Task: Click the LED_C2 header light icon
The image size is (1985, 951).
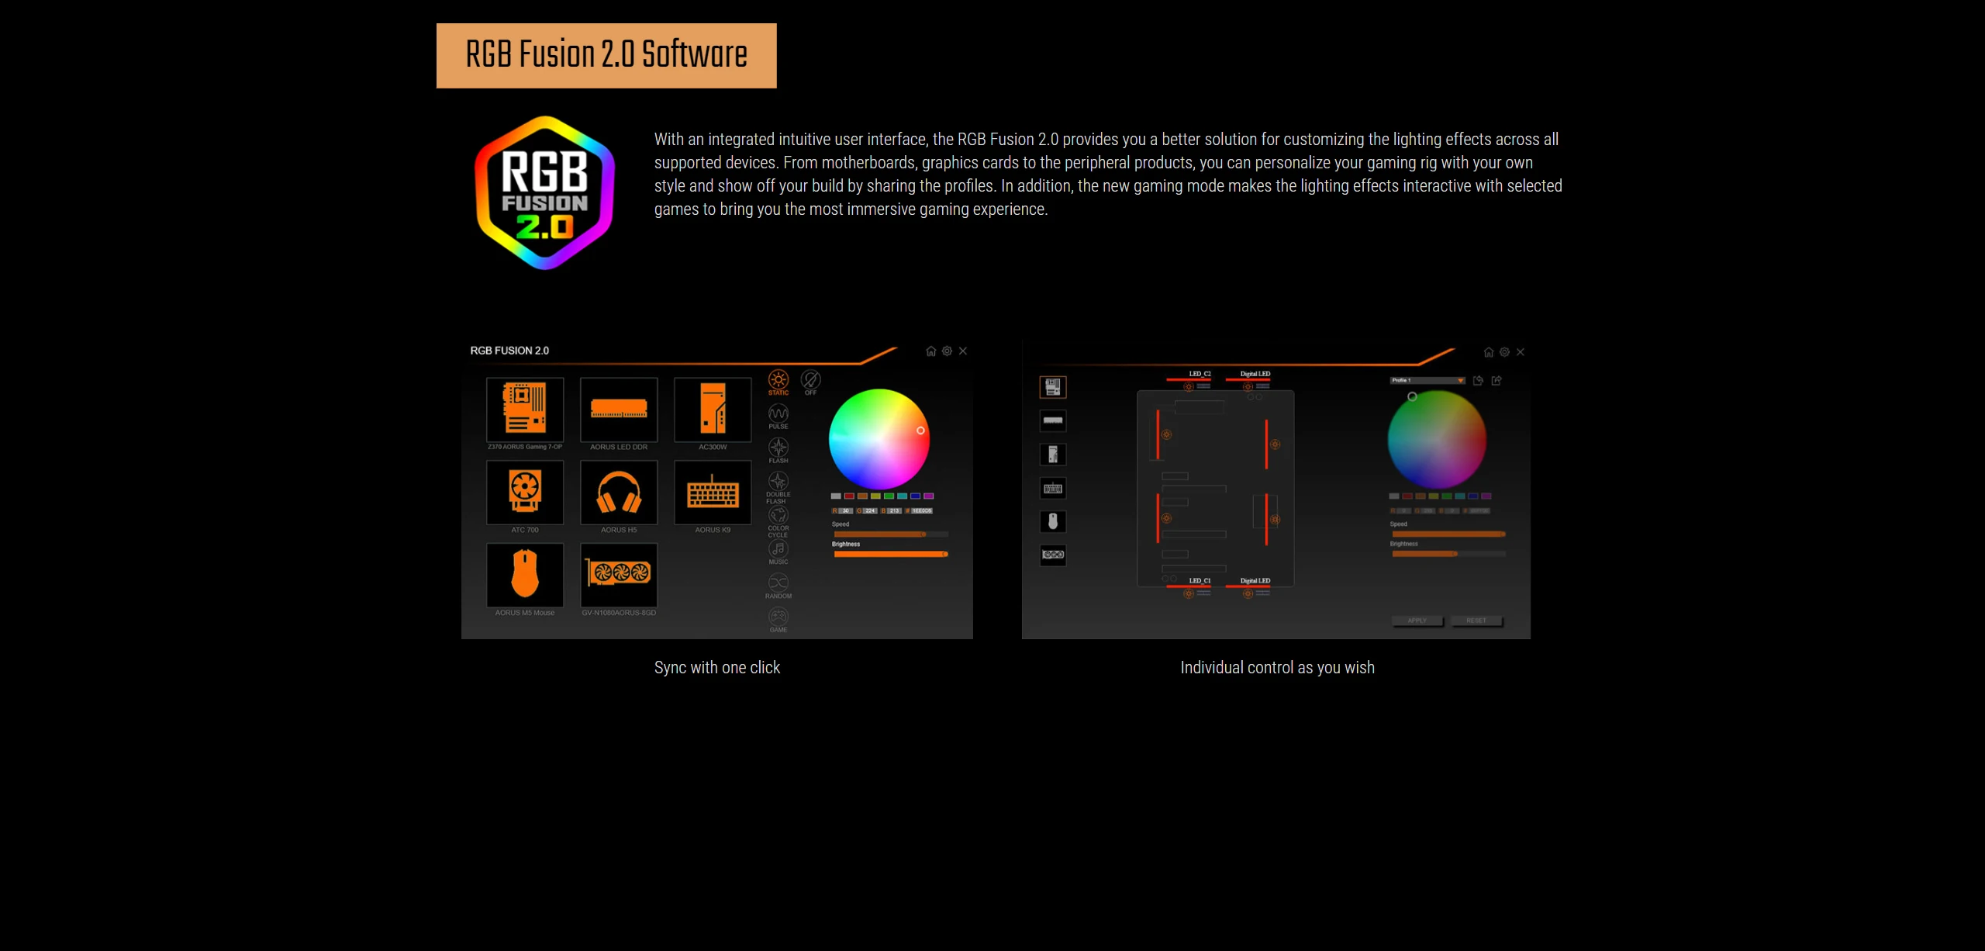Action: click(x=1189, y=386)
